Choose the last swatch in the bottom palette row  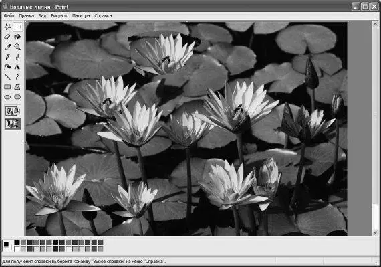pyautogui.click(x=100, y=248)
